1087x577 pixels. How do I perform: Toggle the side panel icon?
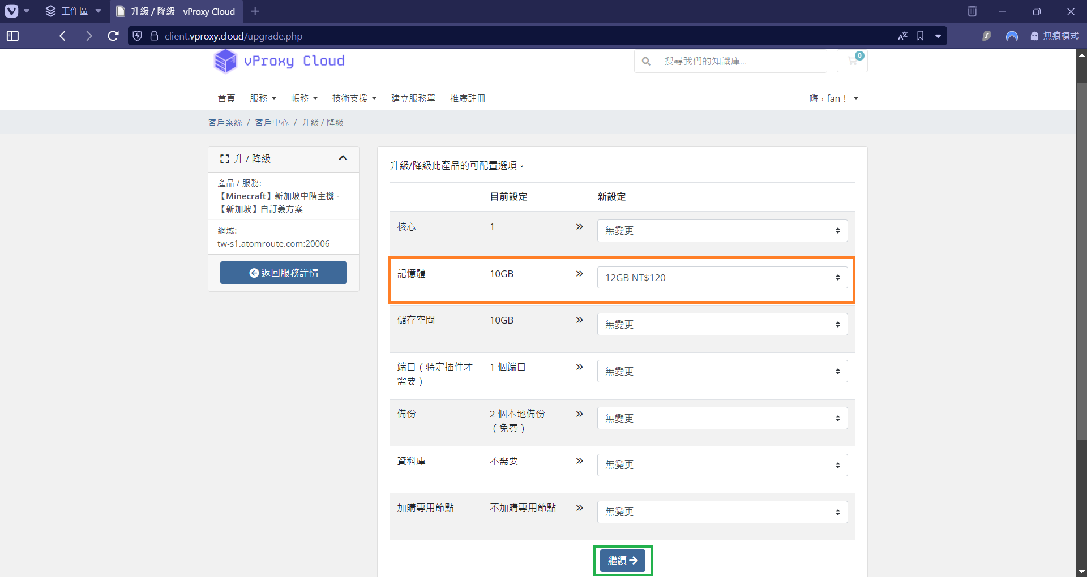(x=12, y=36)
